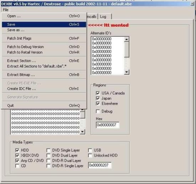Open the partially hidden Imcalls tab
The width and height of the screenshot is (196, 184).
coord(92,17)
